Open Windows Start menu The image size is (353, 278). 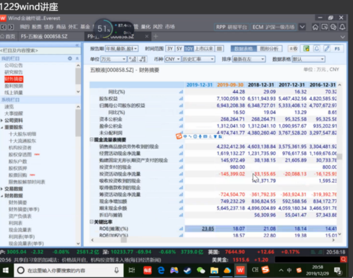pyautogui.click(x=6, y=270)
